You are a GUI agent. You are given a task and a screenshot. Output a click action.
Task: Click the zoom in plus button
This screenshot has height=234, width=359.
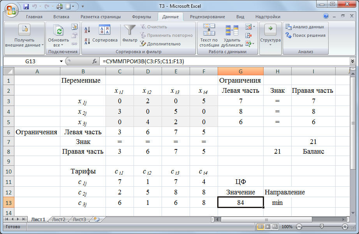click(345, 227)
